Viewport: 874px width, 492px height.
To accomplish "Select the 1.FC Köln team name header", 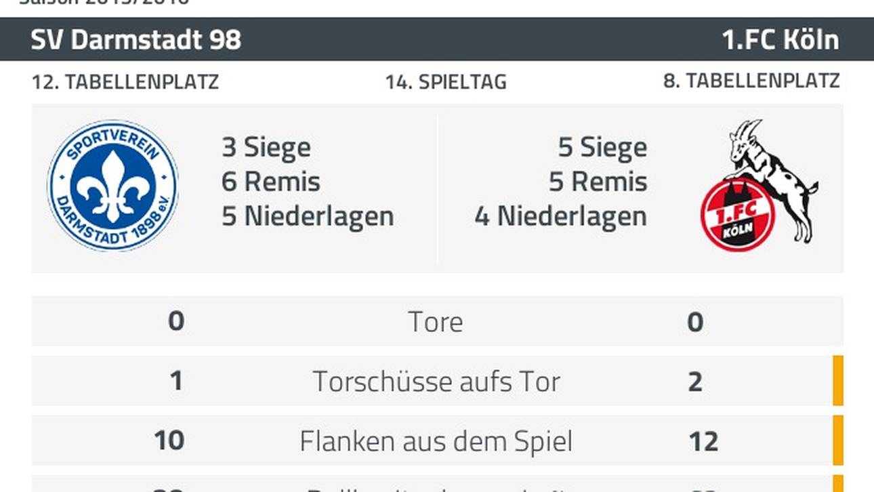I will pyautogui.click(x=781, y=40).
